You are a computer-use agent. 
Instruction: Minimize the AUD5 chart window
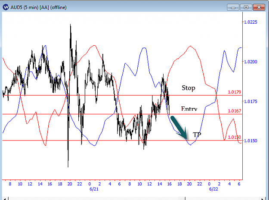tap(233, 7)
